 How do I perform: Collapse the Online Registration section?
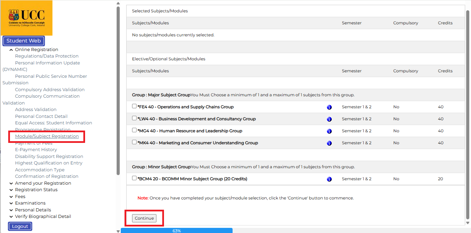[x=11, y=50]
